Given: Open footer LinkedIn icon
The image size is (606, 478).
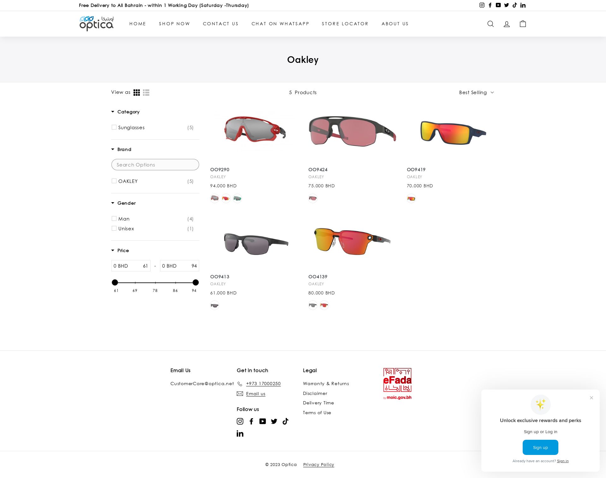Looking at the screenshot, I should point(240,433).
